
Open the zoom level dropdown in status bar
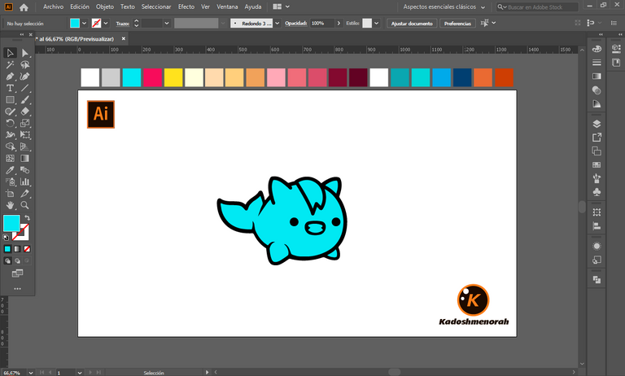coord(31,373)
